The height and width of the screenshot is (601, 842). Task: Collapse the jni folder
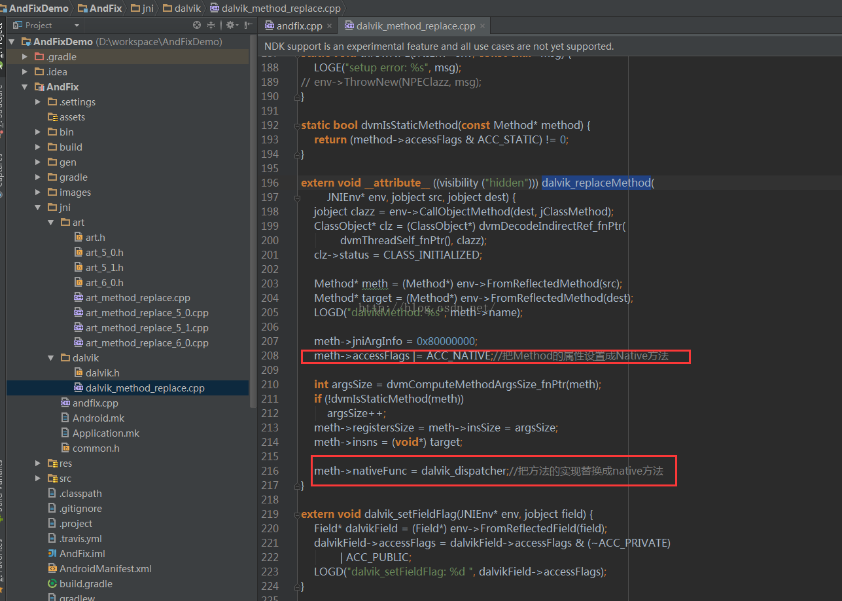pos(38,208)
